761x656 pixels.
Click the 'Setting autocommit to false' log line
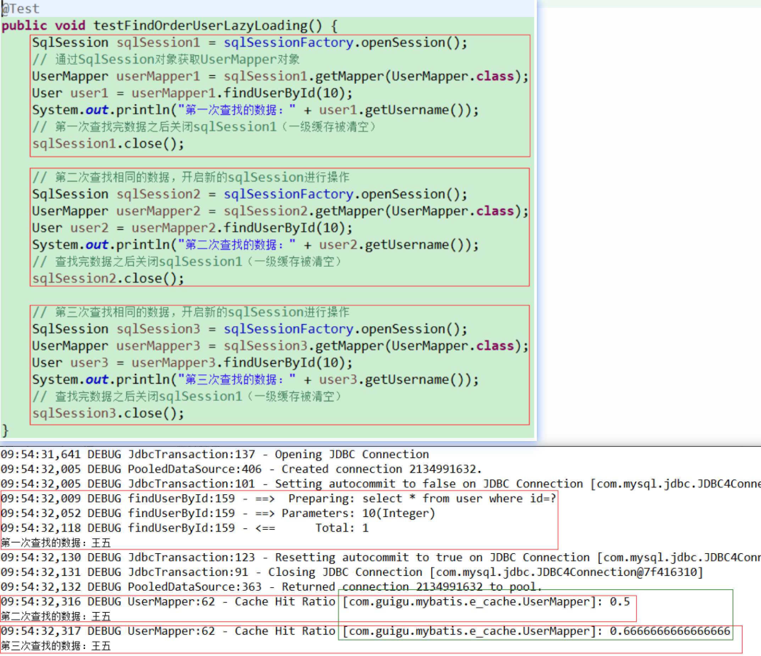pyautogui.click(x=380, y=484)
